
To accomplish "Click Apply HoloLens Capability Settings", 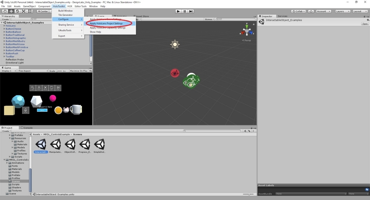I will 110,28.
